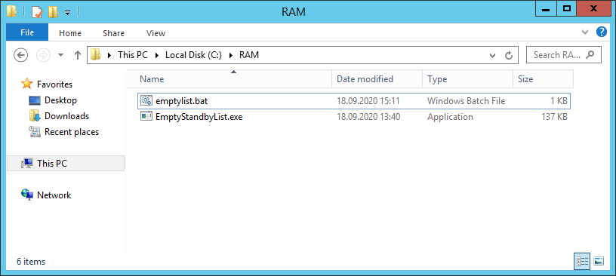Click the Properties icon in quick access toolbar
Screen dimensions: 616x276
click(36, 12)
